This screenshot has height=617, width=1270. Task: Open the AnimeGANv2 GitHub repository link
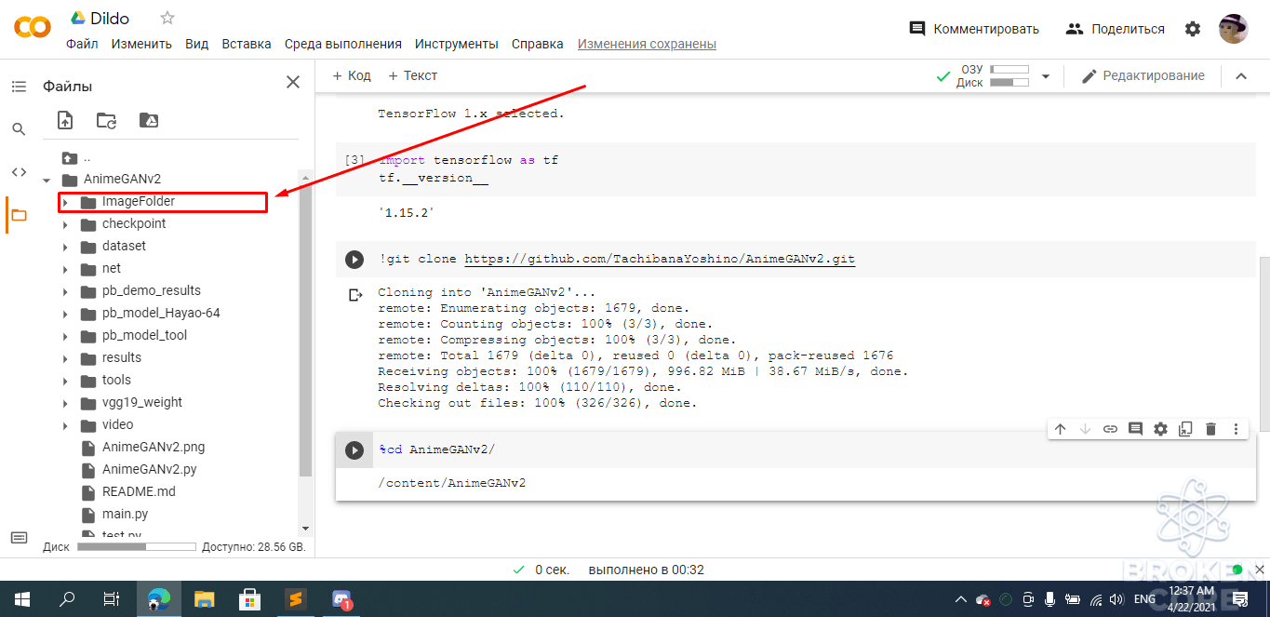pyautogui.click(x=660, y=259)
